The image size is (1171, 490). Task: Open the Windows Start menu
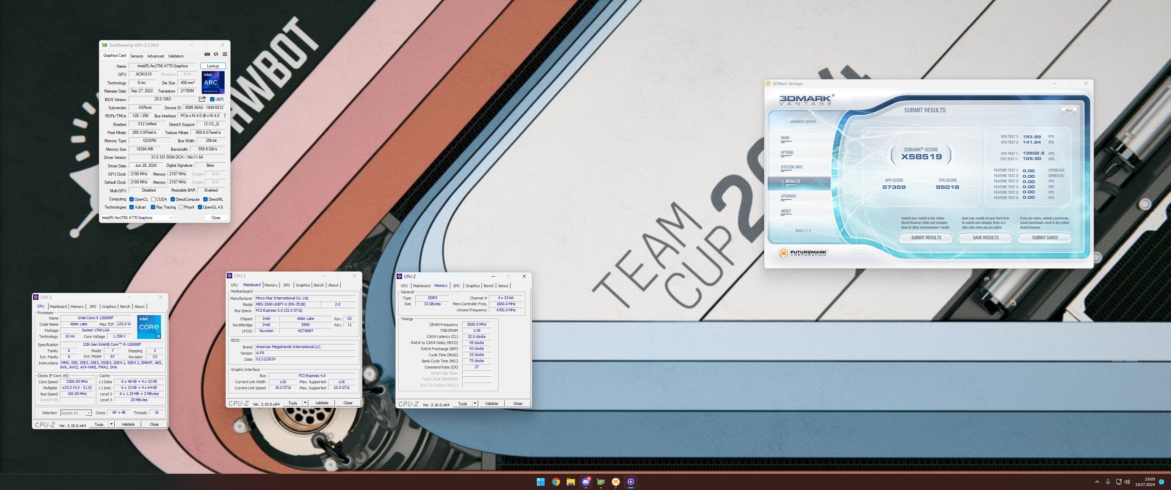click(x=541, y=482)
